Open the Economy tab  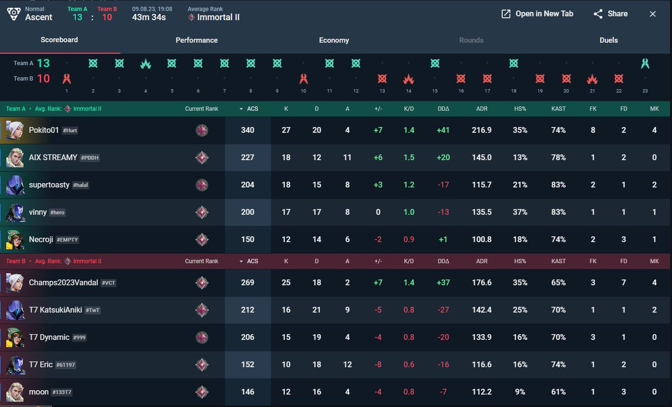point(334,40)
